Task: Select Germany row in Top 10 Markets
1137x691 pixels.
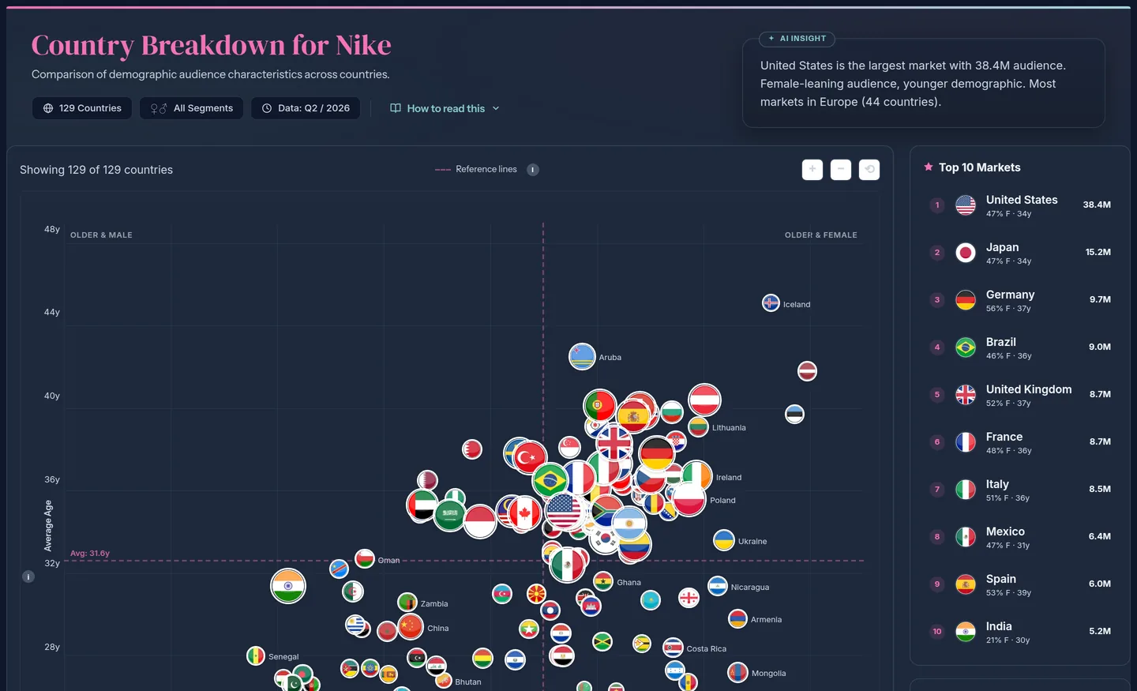Action: 1020,300
